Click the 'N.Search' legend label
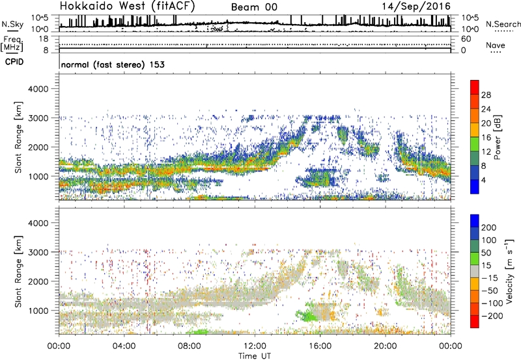 pyautogui.click(x=503, y=24)
